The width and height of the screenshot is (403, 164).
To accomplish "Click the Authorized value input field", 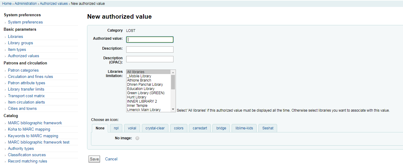I will (x=150, y=39).
